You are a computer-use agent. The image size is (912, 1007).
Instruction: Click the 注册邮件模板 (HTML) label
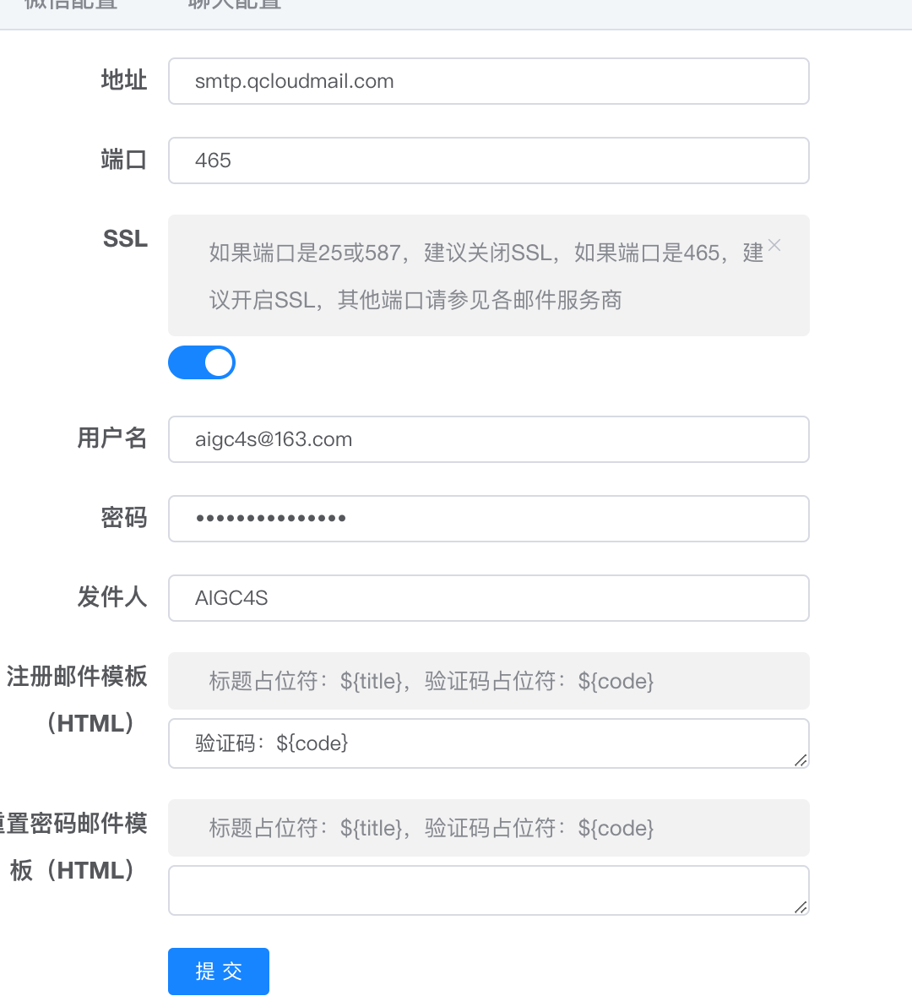77,700
